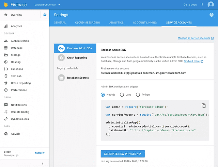Expand the captain-codeman project dropdown

[47, 5]
